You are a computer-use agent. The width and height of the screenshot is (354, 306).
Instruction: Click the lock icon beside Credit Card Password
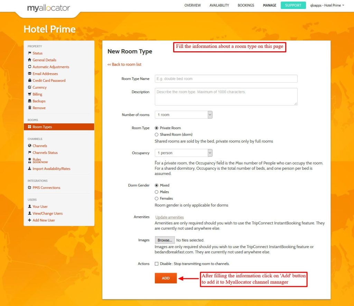(x=30, y=80)
